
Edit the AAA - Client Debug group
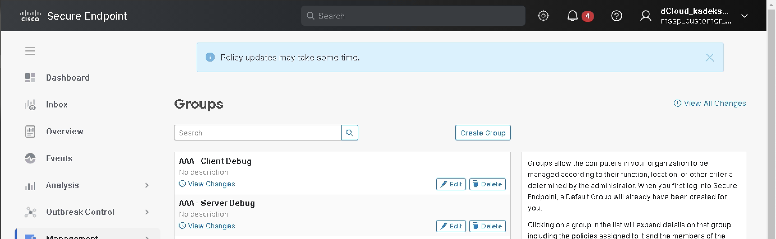click(x=451, y=184)
